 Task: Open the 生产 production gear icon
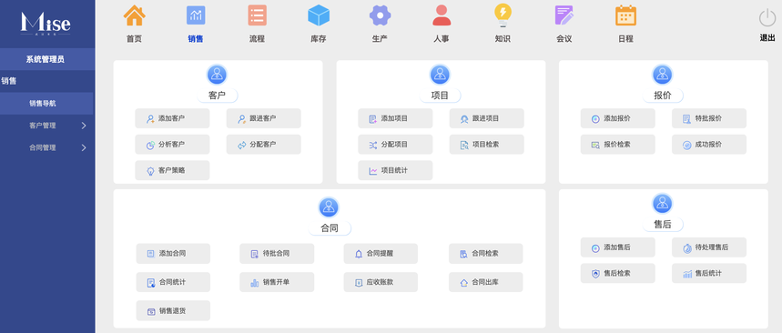(380, 15)
